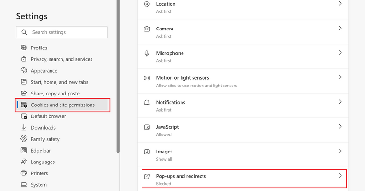This screenshot has height=191, width=365.
Task: Click the Notifications bell icon
Action: (x=147, y=103)
